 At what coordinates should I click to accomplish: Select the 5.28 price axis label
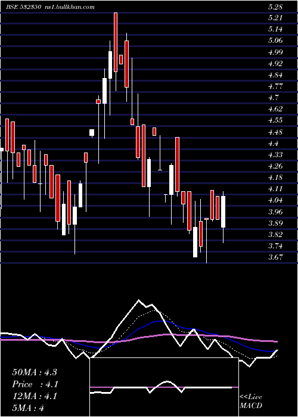click(x=275, y=7)
